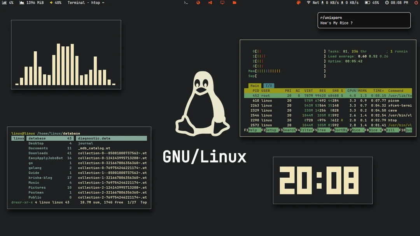Click the power button icon at the top right

(x=416, y=2)
